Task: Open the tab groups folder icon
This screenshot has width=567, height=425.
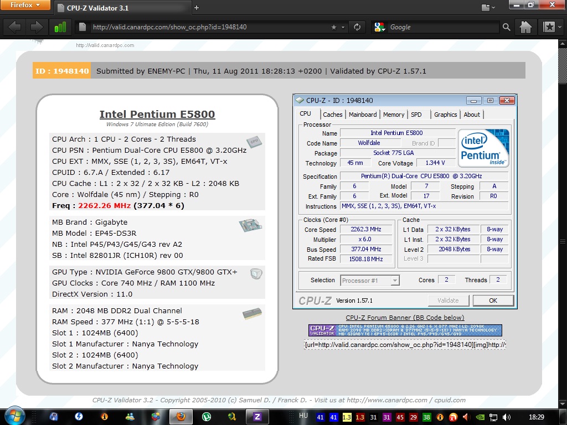Action: coord(486,7)
